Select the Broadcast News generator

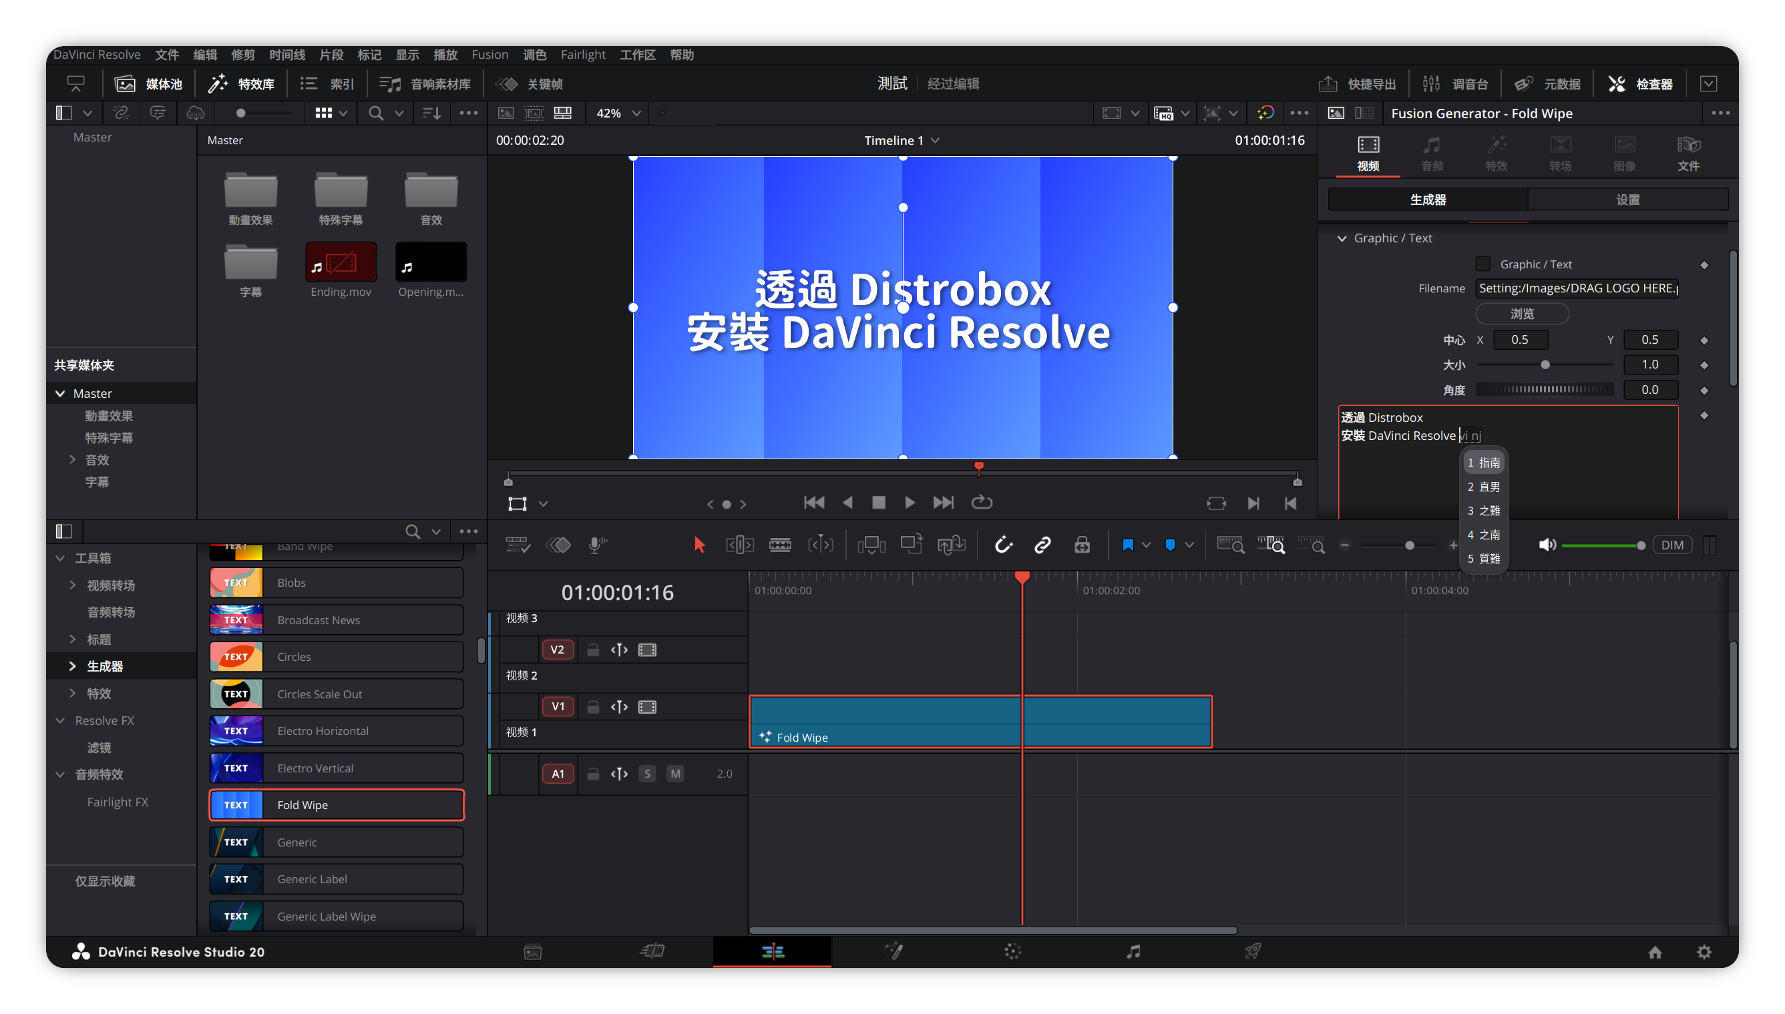click(x=337, y=620)
